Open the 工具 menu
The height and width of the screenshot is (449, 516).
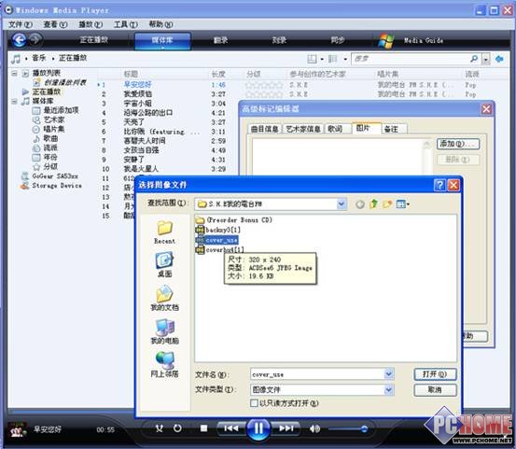(126, 24)
